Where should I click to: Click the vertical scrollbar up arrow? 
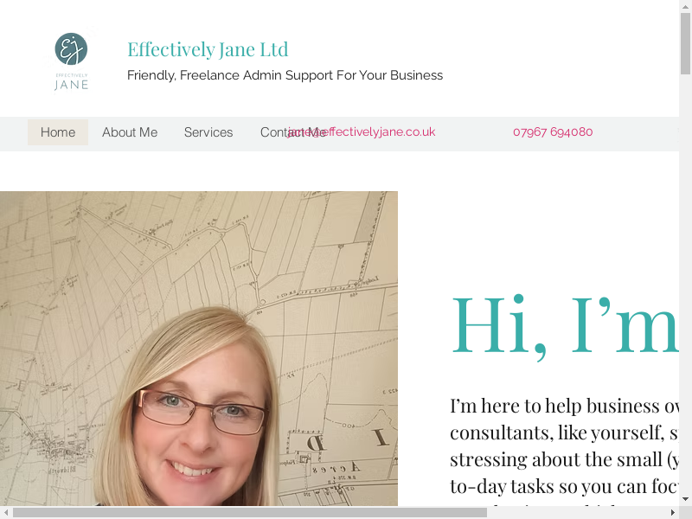click(685, 6)
